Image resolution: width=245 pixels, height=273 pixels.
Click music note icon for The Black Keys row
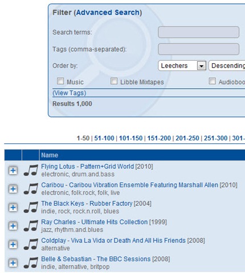click(x=31, y=207)
